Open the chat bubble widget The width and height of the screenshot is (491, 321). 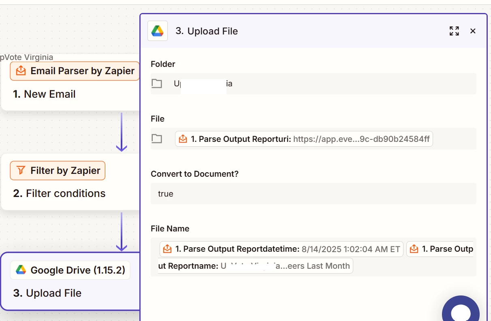point(461,312)
